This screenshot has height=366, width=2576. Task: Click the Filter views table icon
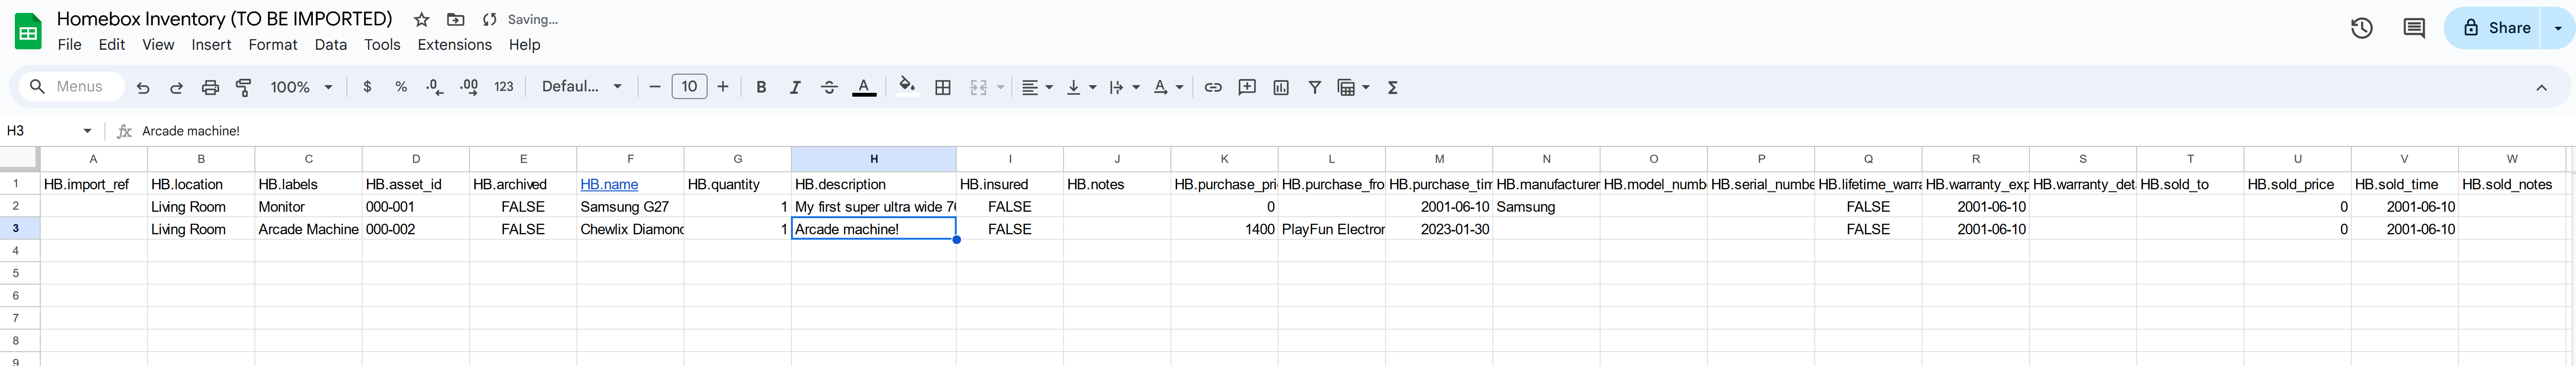point(1347,88)
